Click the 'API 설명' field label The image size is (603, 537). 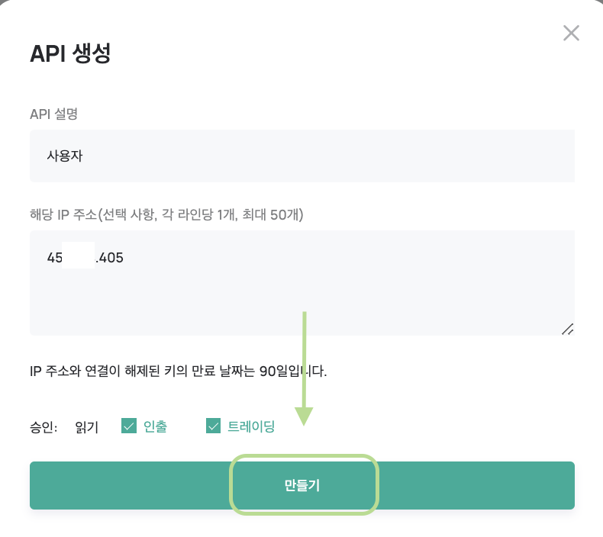coord(53,114)
